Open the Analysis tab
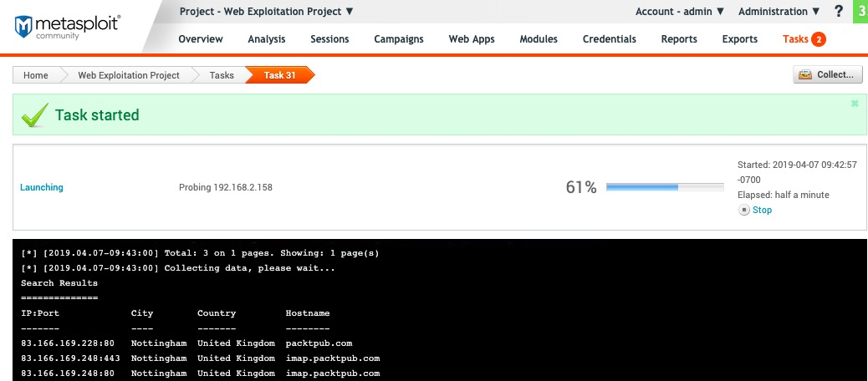The image size is (868, 381). (x=267, y=39)
